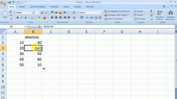Apply yellow fill color bucket
Viewport: 177px width, 99px height.
click(39, 18)
